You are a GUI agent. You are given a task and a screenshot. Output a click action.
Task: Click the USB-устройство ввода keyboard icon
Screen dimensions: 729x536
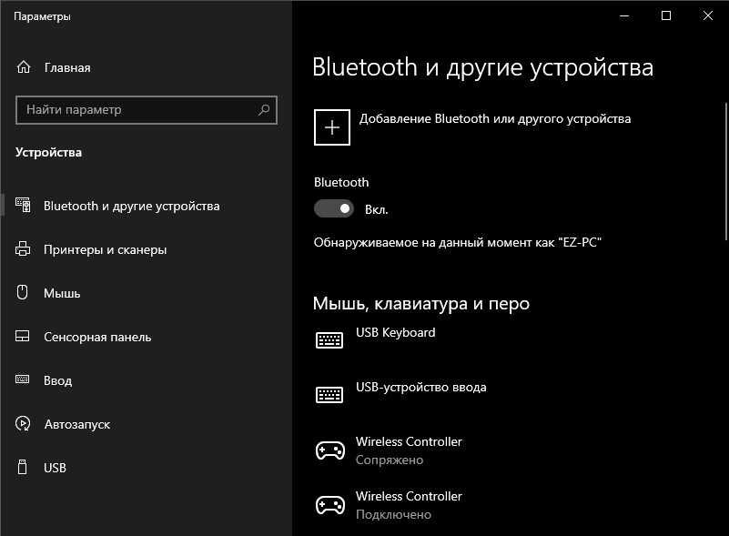(x=329, y=395)
